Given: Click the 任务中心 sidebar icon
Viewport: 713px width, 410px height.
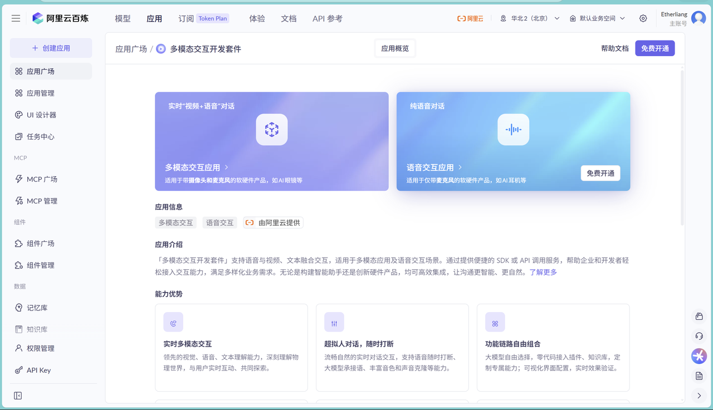Looking at the screenshot, I should coord(19,136).
